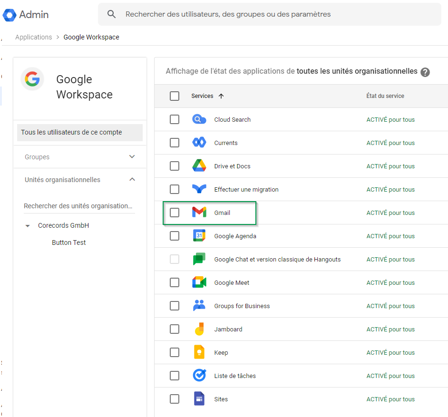
Task: Click the Google Meet camera icon
Action: [199, 282]
